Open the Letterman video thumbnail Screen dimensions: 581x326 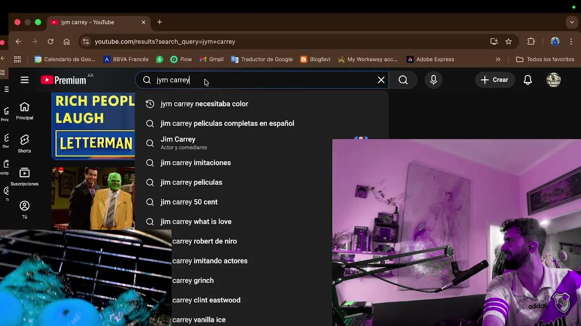click(93, 126)
